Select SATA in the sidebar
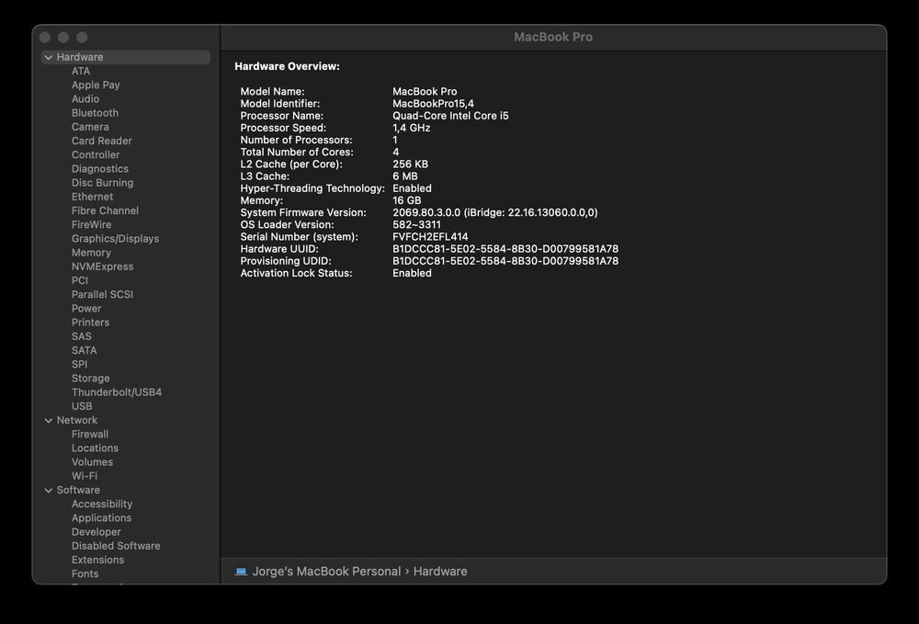The width and height of the screenshot is (919, 624). [85, 350]
